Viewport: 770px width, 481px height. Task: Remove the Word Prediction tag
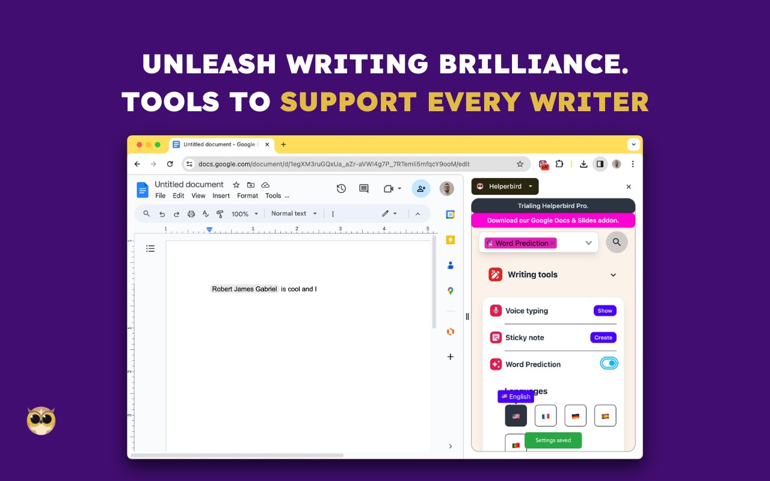click(553, 243)
